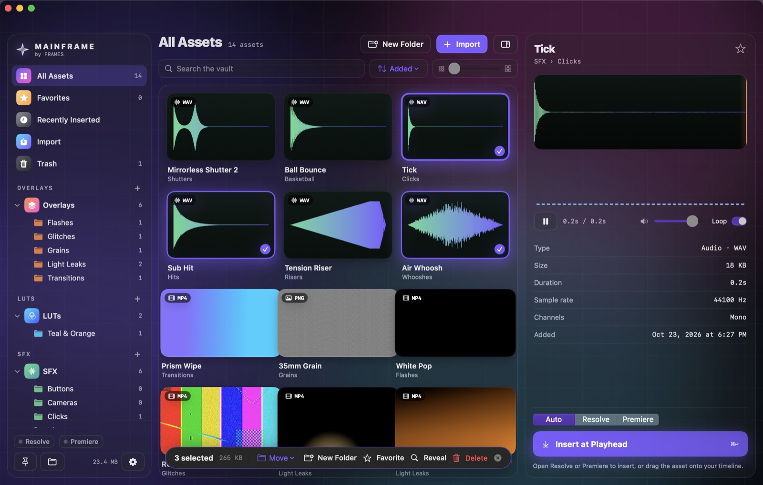
Task: Disable the Loop toggle
Action: coord(739,221)
